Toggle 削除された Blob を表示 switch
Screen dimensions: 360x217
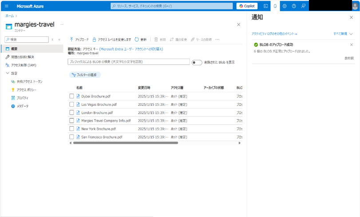tap(197, 62)
